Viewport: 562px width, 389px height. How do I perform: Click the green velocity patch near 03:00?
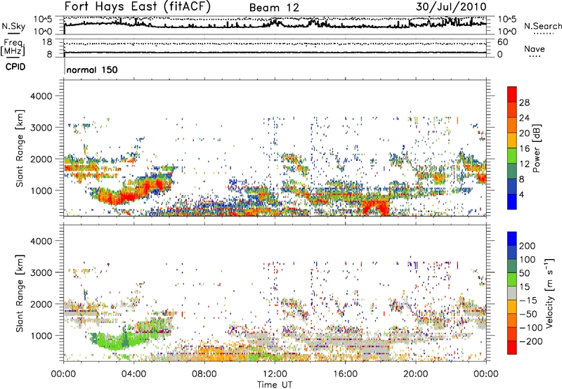[117, 341]
